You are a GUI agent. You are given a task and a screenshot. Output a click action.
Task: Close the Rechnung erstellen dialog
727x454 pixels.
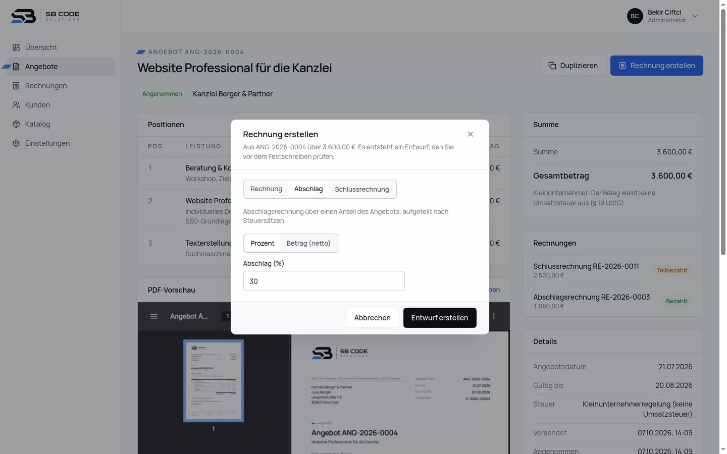tap(471, 134)
